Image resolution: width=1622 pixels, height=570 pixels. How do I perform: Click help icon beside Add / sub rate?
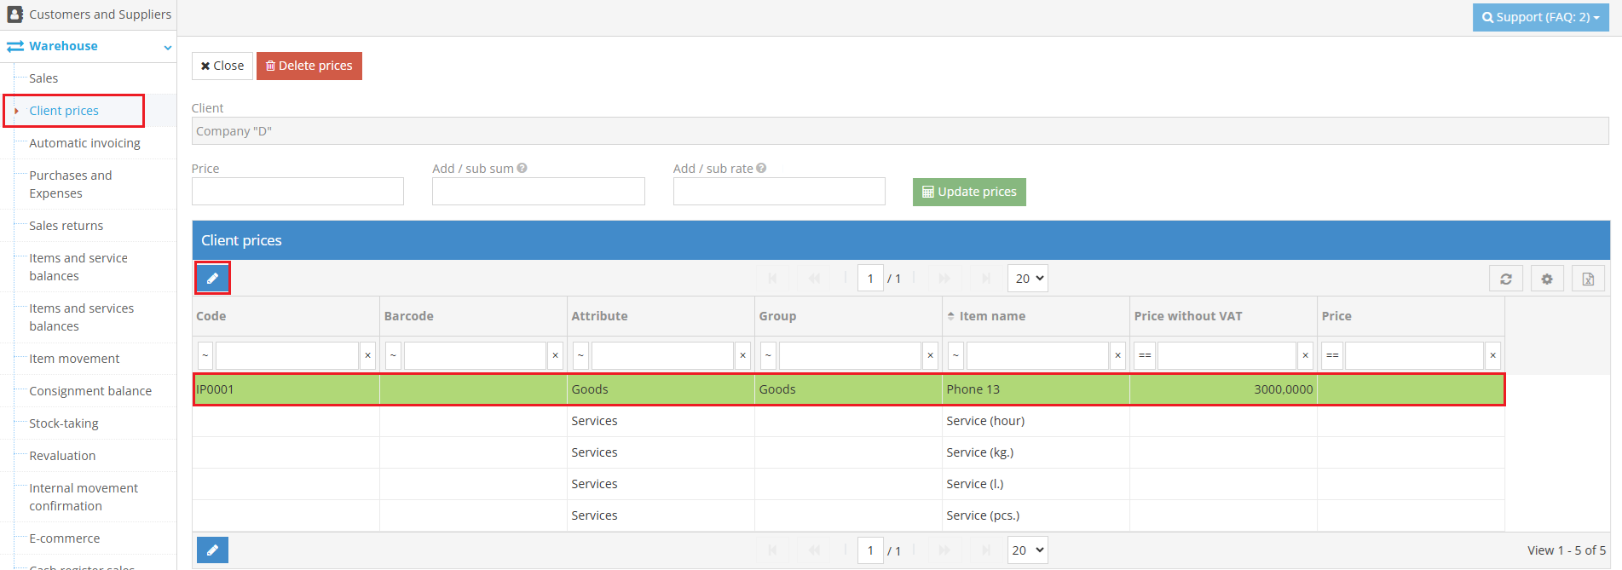pyautogui.click(x=761, y=169)
